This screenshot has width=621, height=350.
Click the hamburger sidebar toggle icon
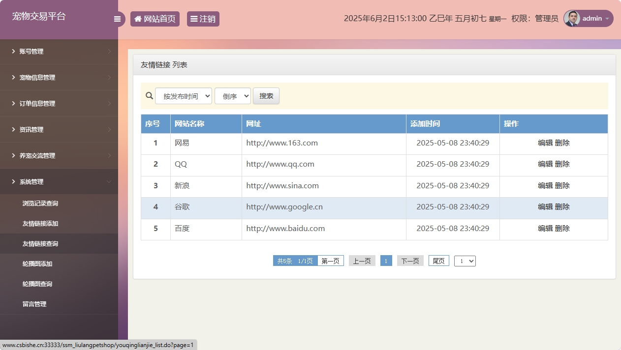[117, 19]
